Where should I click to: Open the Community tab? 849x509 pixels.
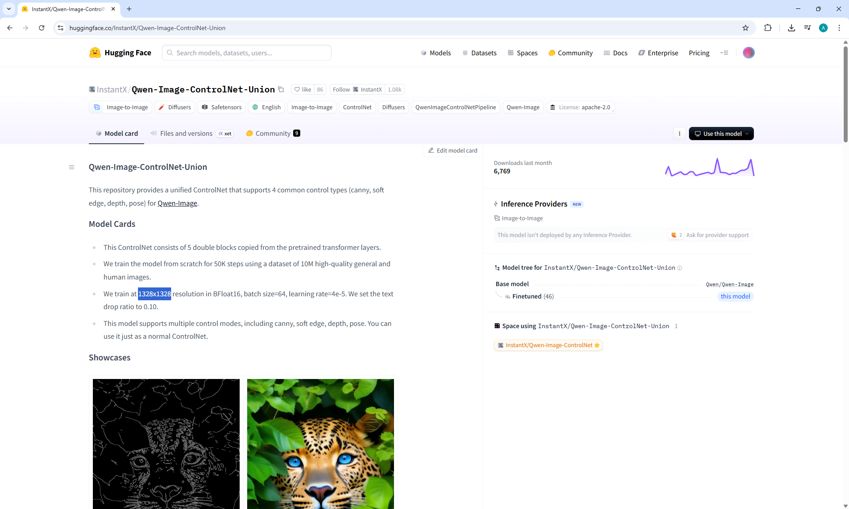pyautogui.click(x=273, y=134)
